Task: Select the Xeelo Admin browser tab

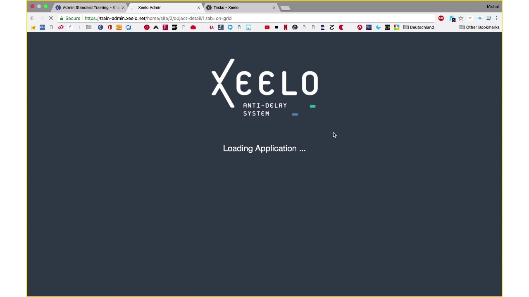Action: point(165,7)
